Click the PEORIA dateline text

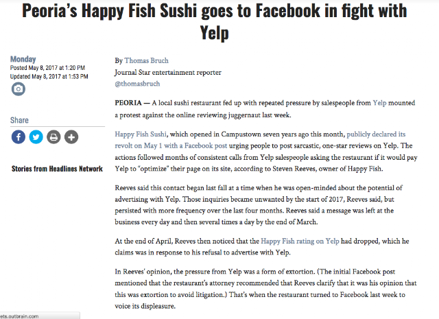[128, 103]
